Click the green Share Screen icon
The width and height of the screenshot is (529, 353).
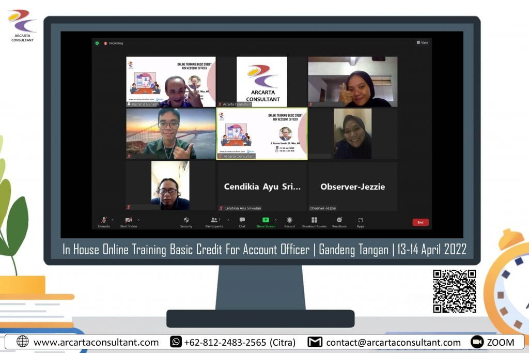click(266, 220)
